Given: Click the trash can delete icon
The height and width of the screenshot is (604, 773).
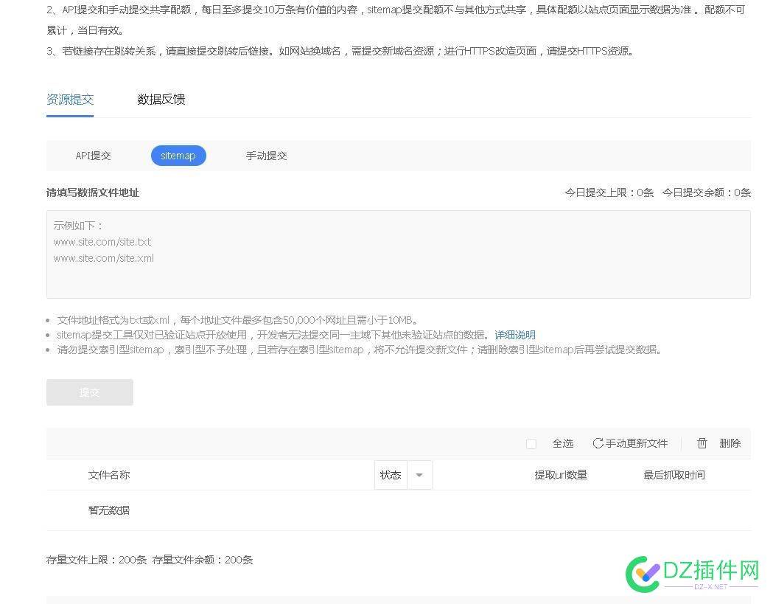Looking at the screenshot, I should [702, 443].
